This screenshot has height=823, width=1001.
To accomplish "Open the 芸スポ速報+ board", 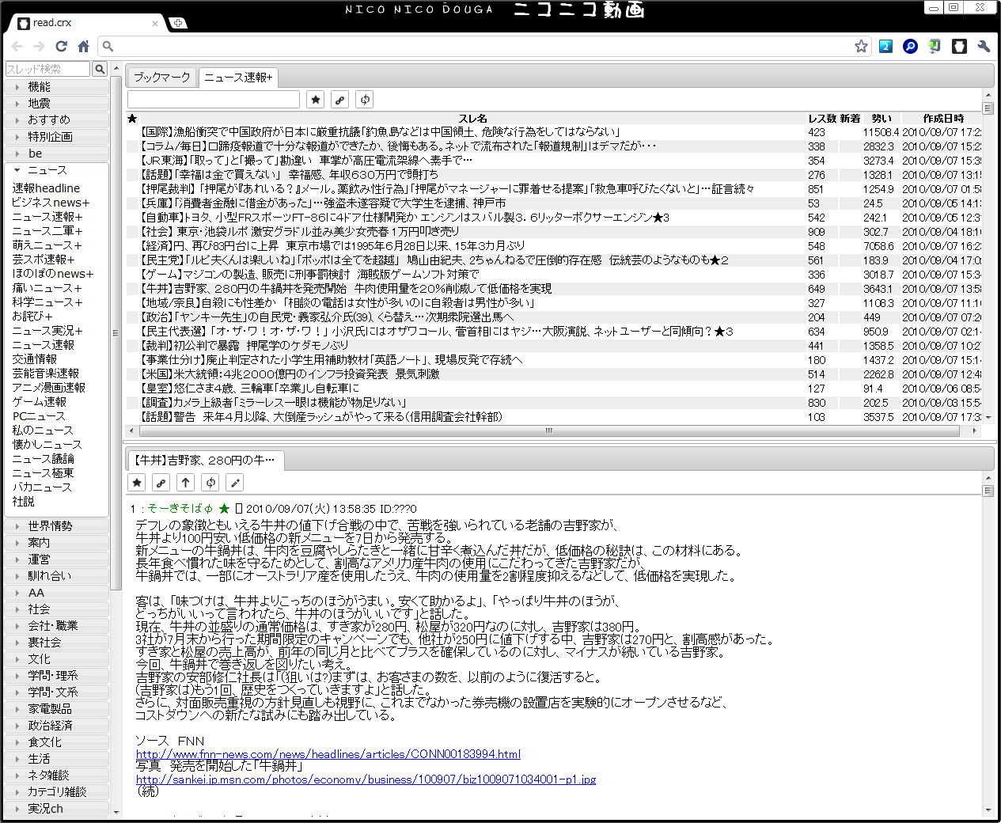I will pyautogui.click(x=44, y=260).
